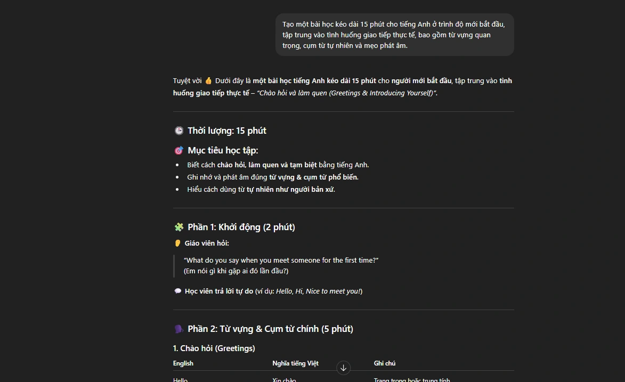Screen dimensions: 625x382
Task: Click the raised hand emoji before Giáo viên hỏi
Action: [178, 243]
